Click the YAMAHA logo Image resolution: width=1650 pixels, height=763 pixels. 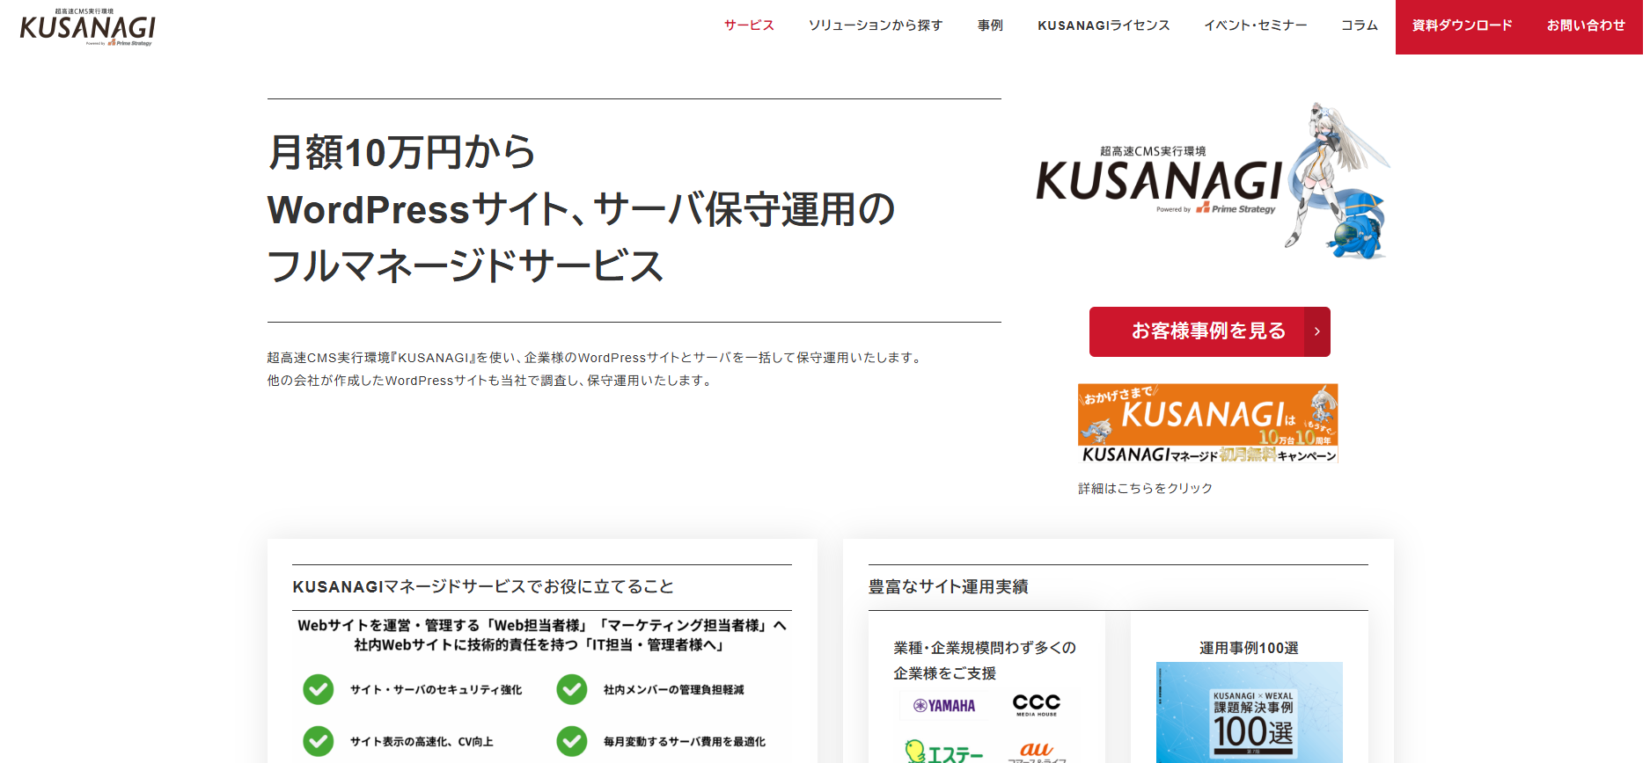[x=944, y=706]
